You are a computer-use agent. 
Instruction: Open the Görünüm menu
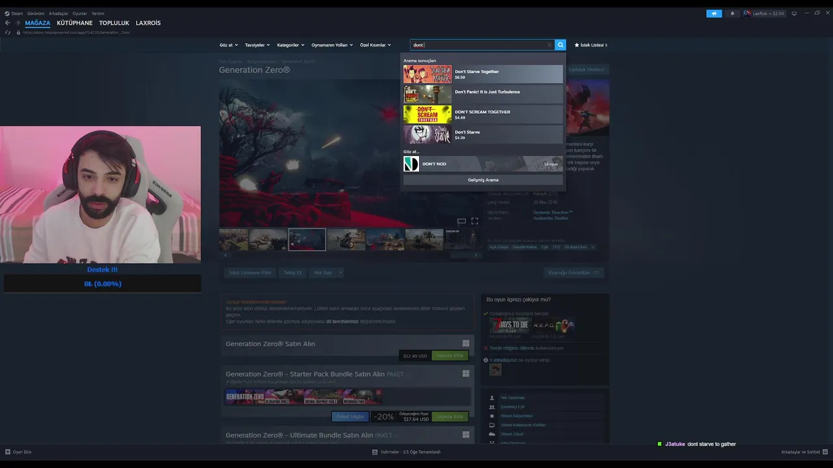[36, 13]
